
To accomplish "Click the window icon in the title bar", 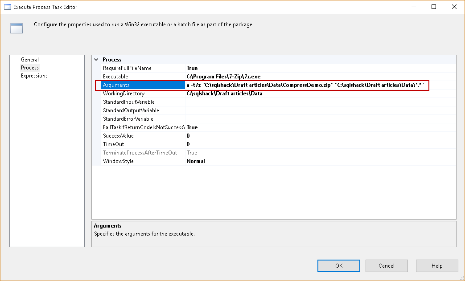I will click(7, 7).
